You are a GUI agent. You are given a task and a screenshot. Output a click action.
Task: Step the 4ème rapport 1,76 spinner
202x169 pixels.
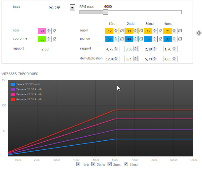[x=174, y=49]
